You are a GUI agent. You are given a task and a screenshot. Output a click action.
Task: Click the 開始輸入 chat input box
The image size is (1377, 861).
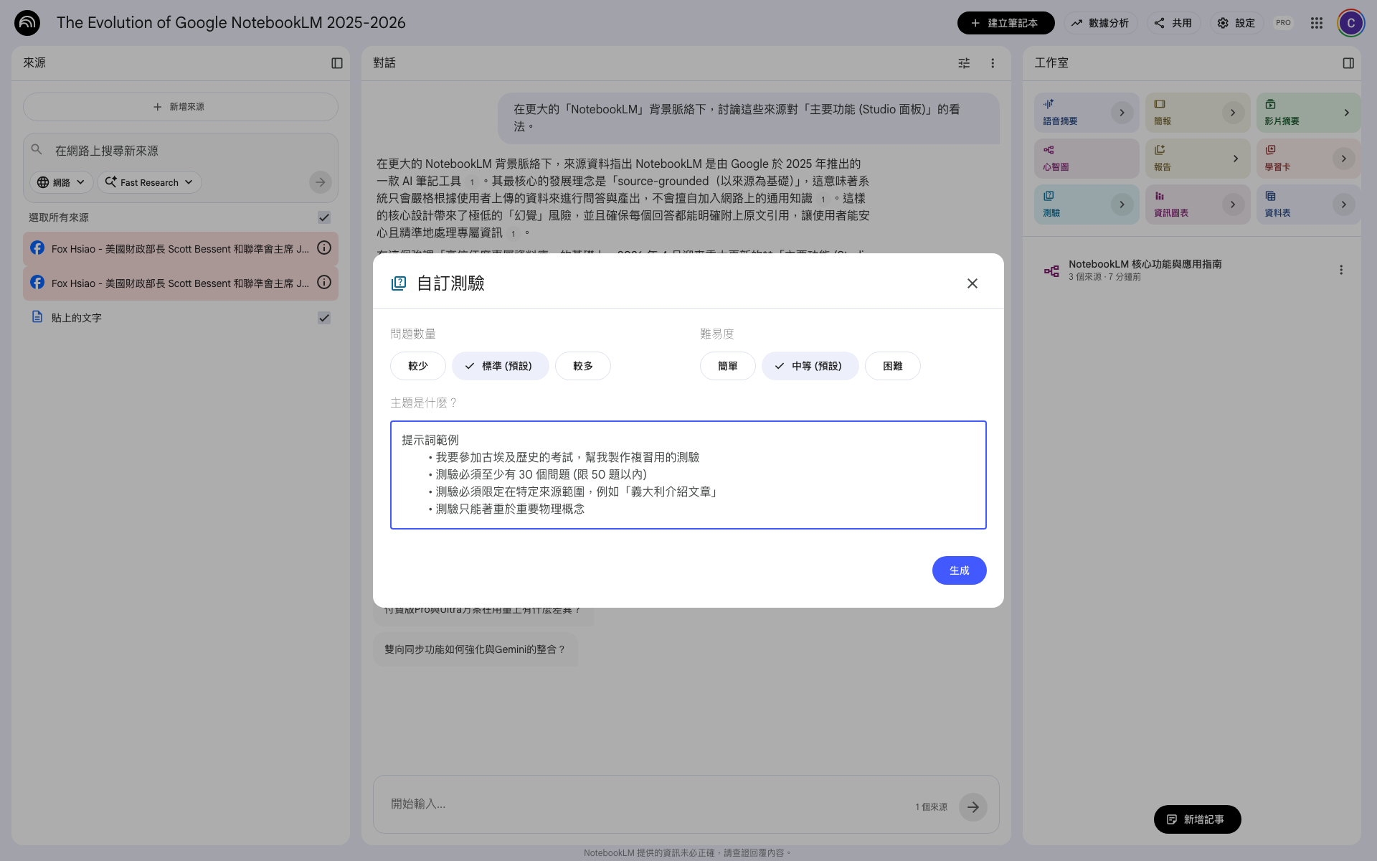click(645, 804)
